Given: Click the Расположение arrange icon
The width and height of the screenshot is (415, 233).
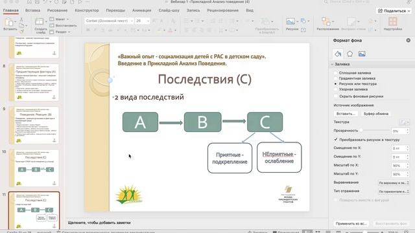Looking at the screenshot, I should [x=326, y=21].
